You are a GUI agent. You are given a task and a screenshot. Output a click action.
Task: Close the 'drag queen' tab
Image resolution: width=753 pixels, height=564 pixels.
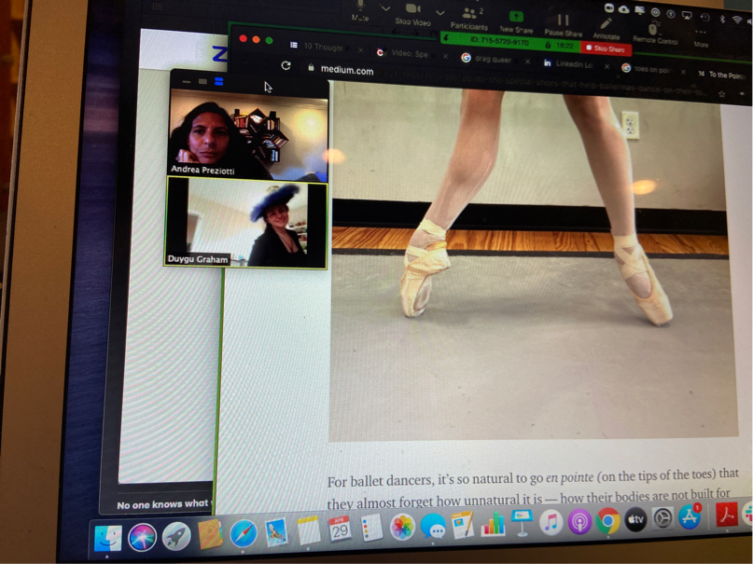[x=528, y=62]
